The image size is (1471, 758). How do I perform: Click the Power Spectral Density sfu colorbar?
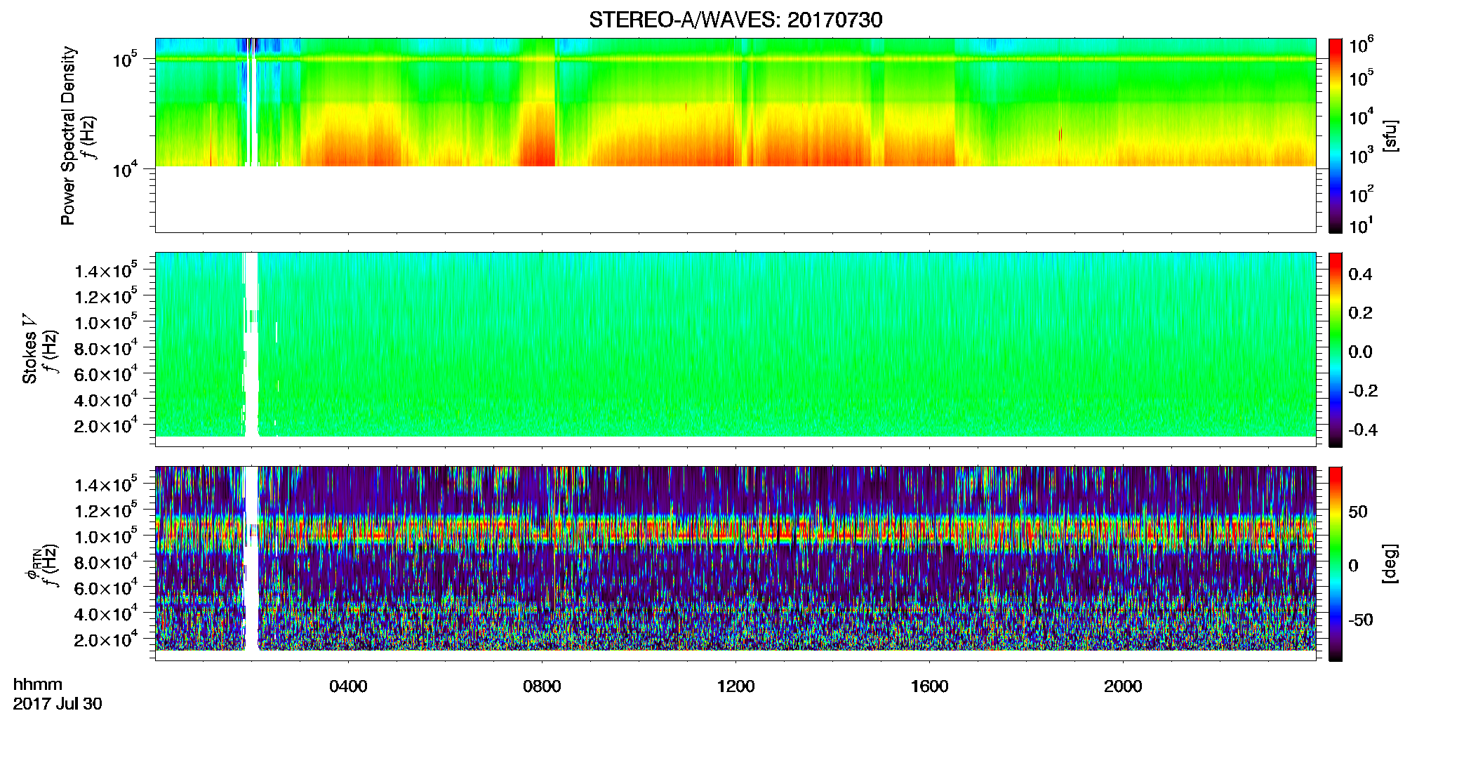pos(1336,135)
